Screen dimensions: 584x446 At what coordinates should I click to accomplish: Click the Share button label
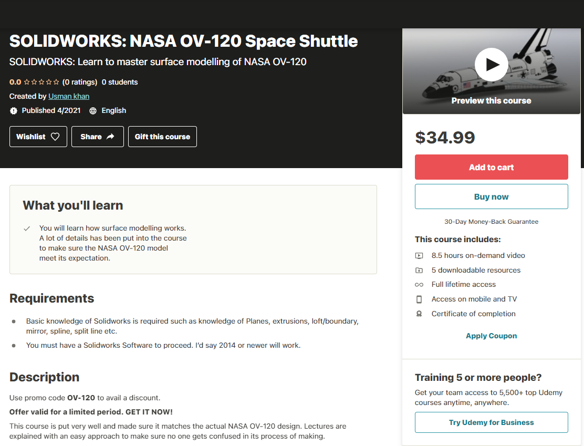tap(91, 137)
